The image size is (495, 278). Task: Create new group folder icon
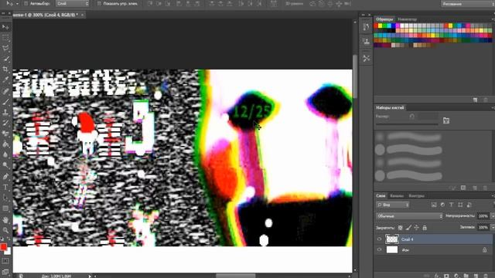coord(466,276)
